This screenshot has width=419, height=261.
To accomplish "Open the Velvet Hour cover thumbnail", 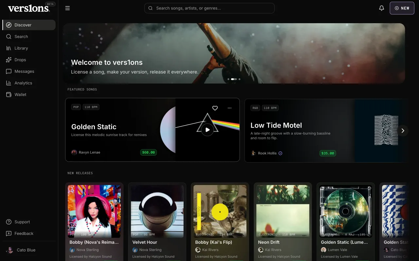I will (157, 211).
